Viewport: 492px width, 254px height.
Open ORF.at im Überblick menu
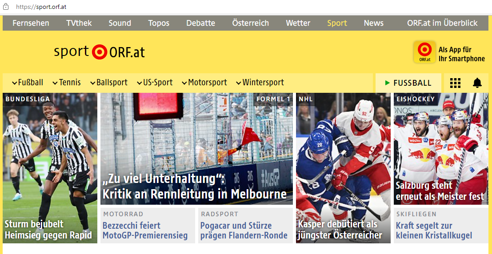442,23
